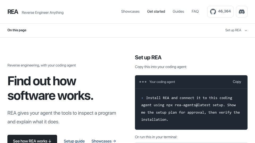This screenshot has width=255, height=143.
Task: Open the Guides nav item
Action: [178, 11]
